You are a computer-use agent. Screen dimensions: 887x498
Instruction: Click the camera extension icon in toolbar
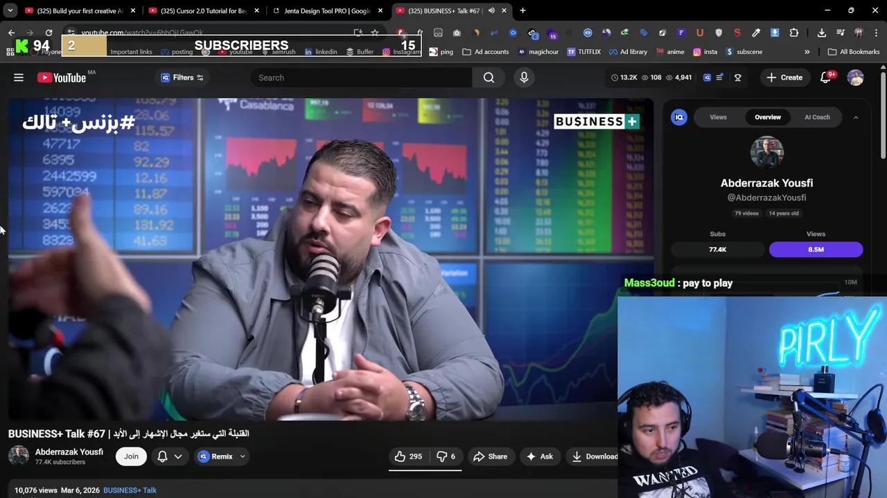[x=457, y=33]
